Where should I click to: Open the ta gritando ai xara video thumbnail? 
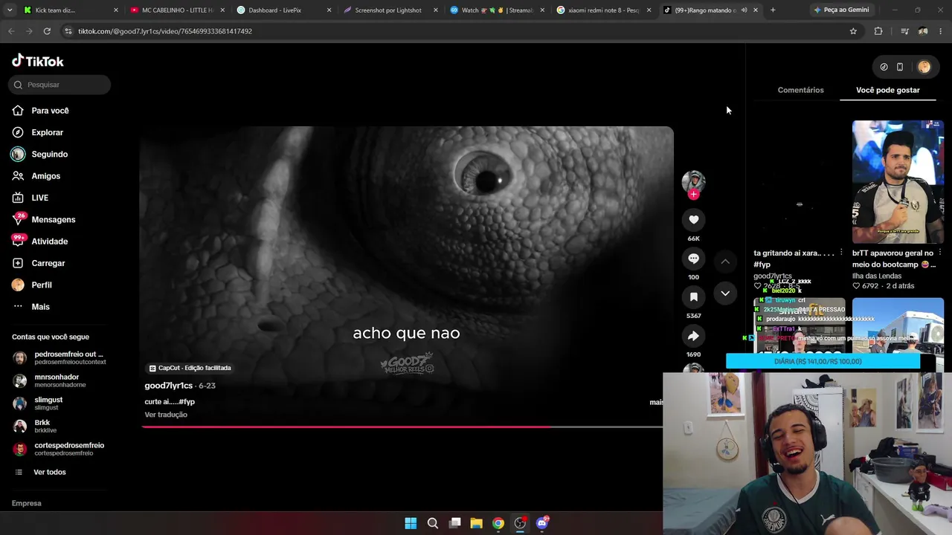coord(800,182)
